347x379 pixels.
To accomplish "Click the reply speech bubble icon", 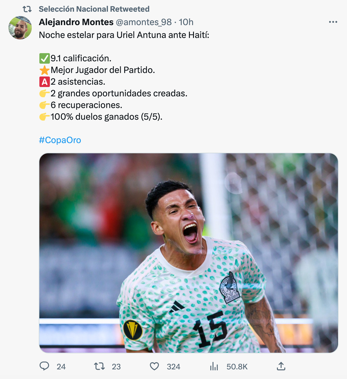I will (44, 366).
